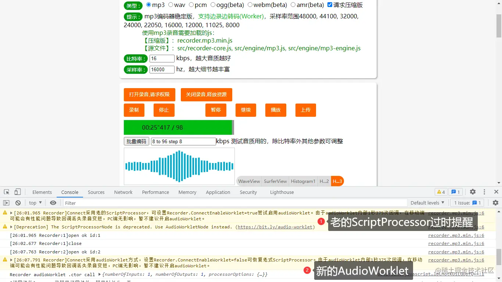Expand the numberOfInputs object in console
This screenshot has height=282, width=502.
(x=100, y=274)
